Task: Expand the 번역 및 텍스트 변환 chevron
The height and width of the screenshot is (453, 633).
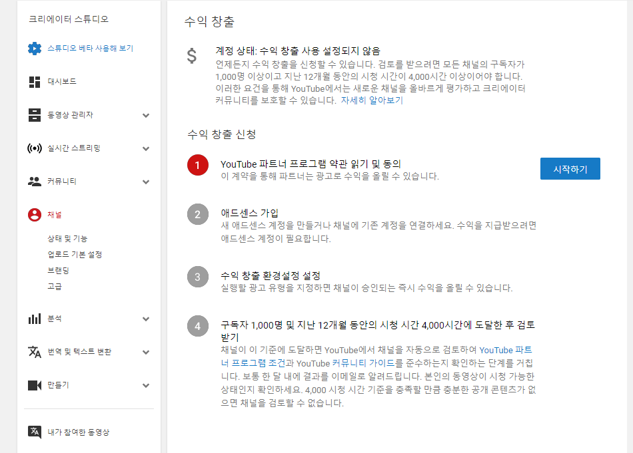Action: [x=146, y=353]
